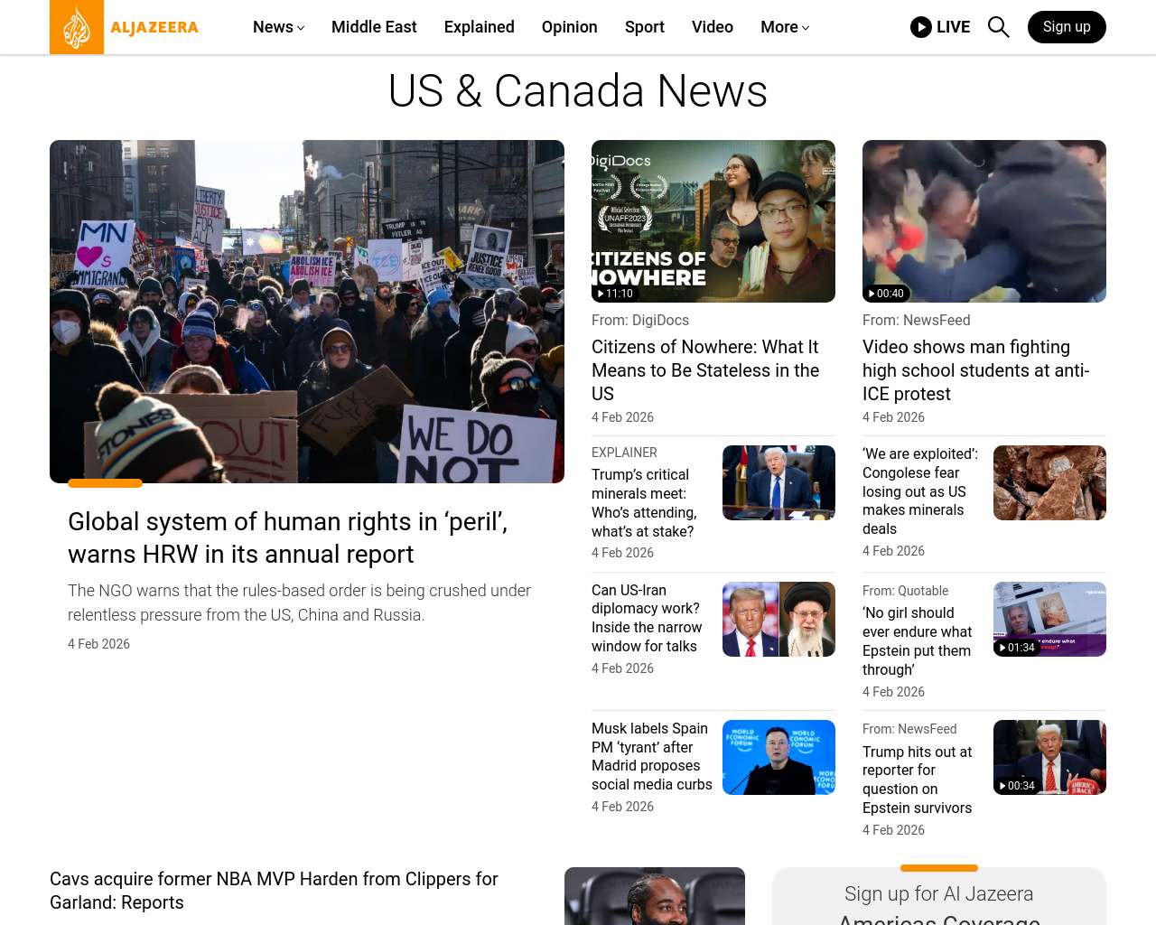Screen dimensions: 1156x925
Task: Play the 00:40 anti-ICE protest video
Action: [x=984, y=221]
